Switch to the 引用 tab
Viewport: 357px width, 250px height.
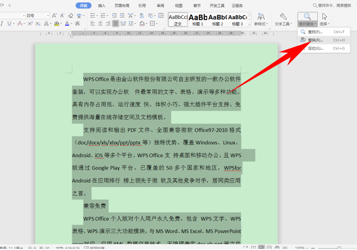coord(142,5)
